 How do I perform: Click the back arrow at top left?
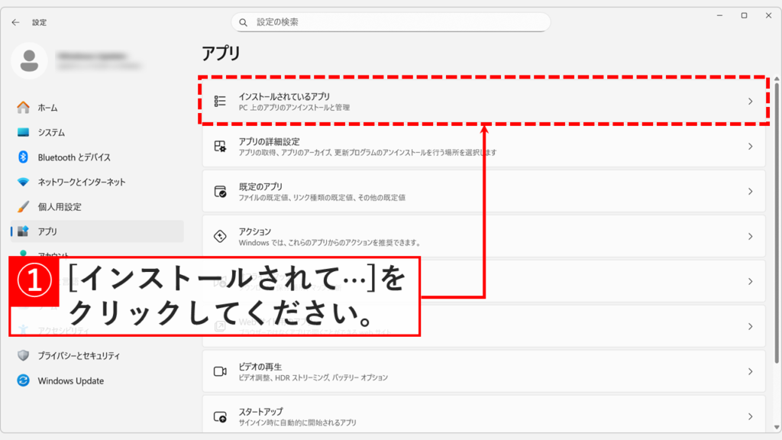15,22
